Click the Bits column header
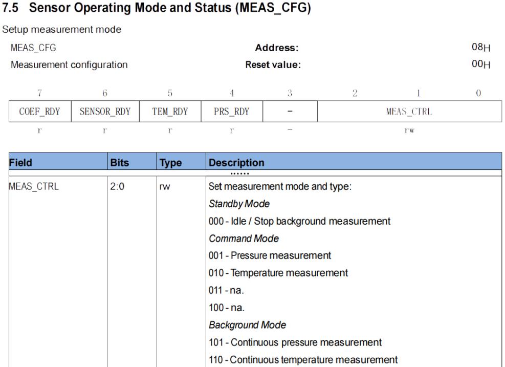The width and height of the screenshot is (505, 367). (119, 163)
